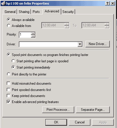Decrease the Priority value with down arrow
Viewport: 117px width, 128px height.
click(x=33, y=36)
